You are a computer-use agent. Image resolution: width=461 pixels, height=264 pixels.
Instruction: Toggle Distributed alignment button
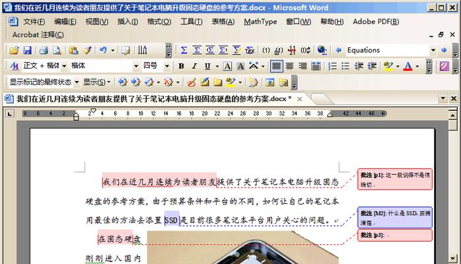point(316,66)
